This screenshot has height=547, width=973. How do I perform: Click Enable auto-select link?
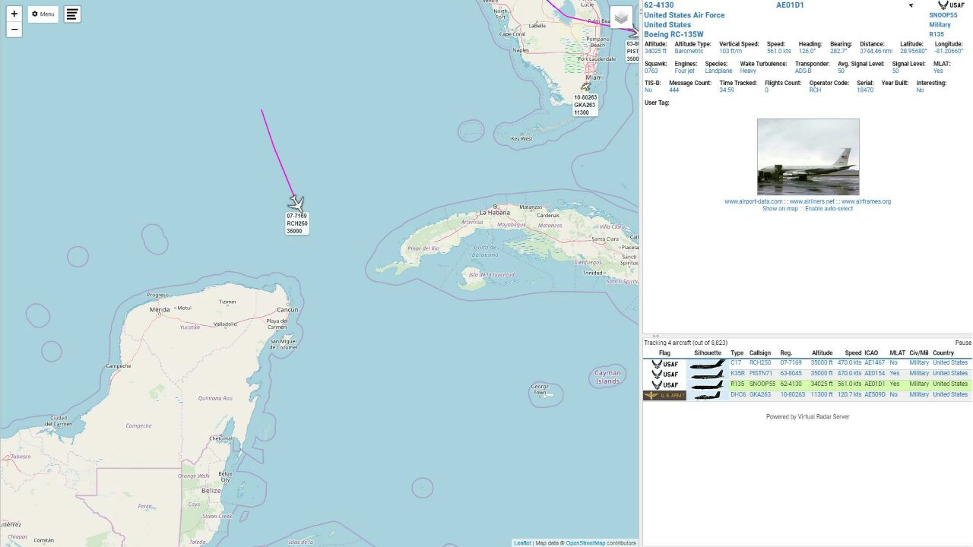coord(829,209)
